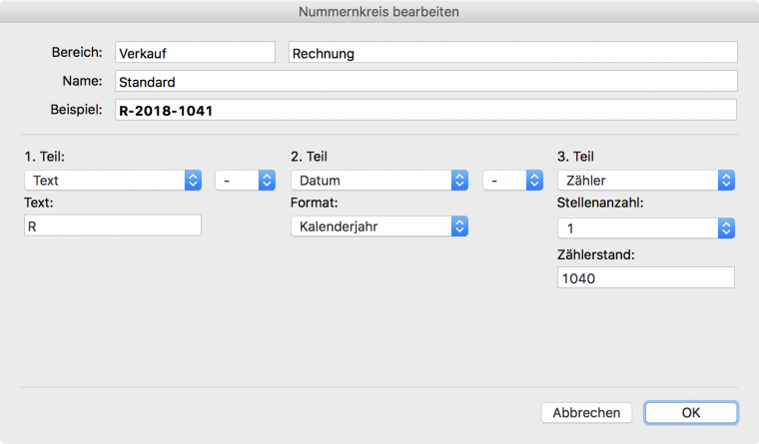Image resolution: width=759 pixels, height=444 pixels.
Task: Click the Stellenanzahl label
Action: pyautogui.click(x=600, y=203)
